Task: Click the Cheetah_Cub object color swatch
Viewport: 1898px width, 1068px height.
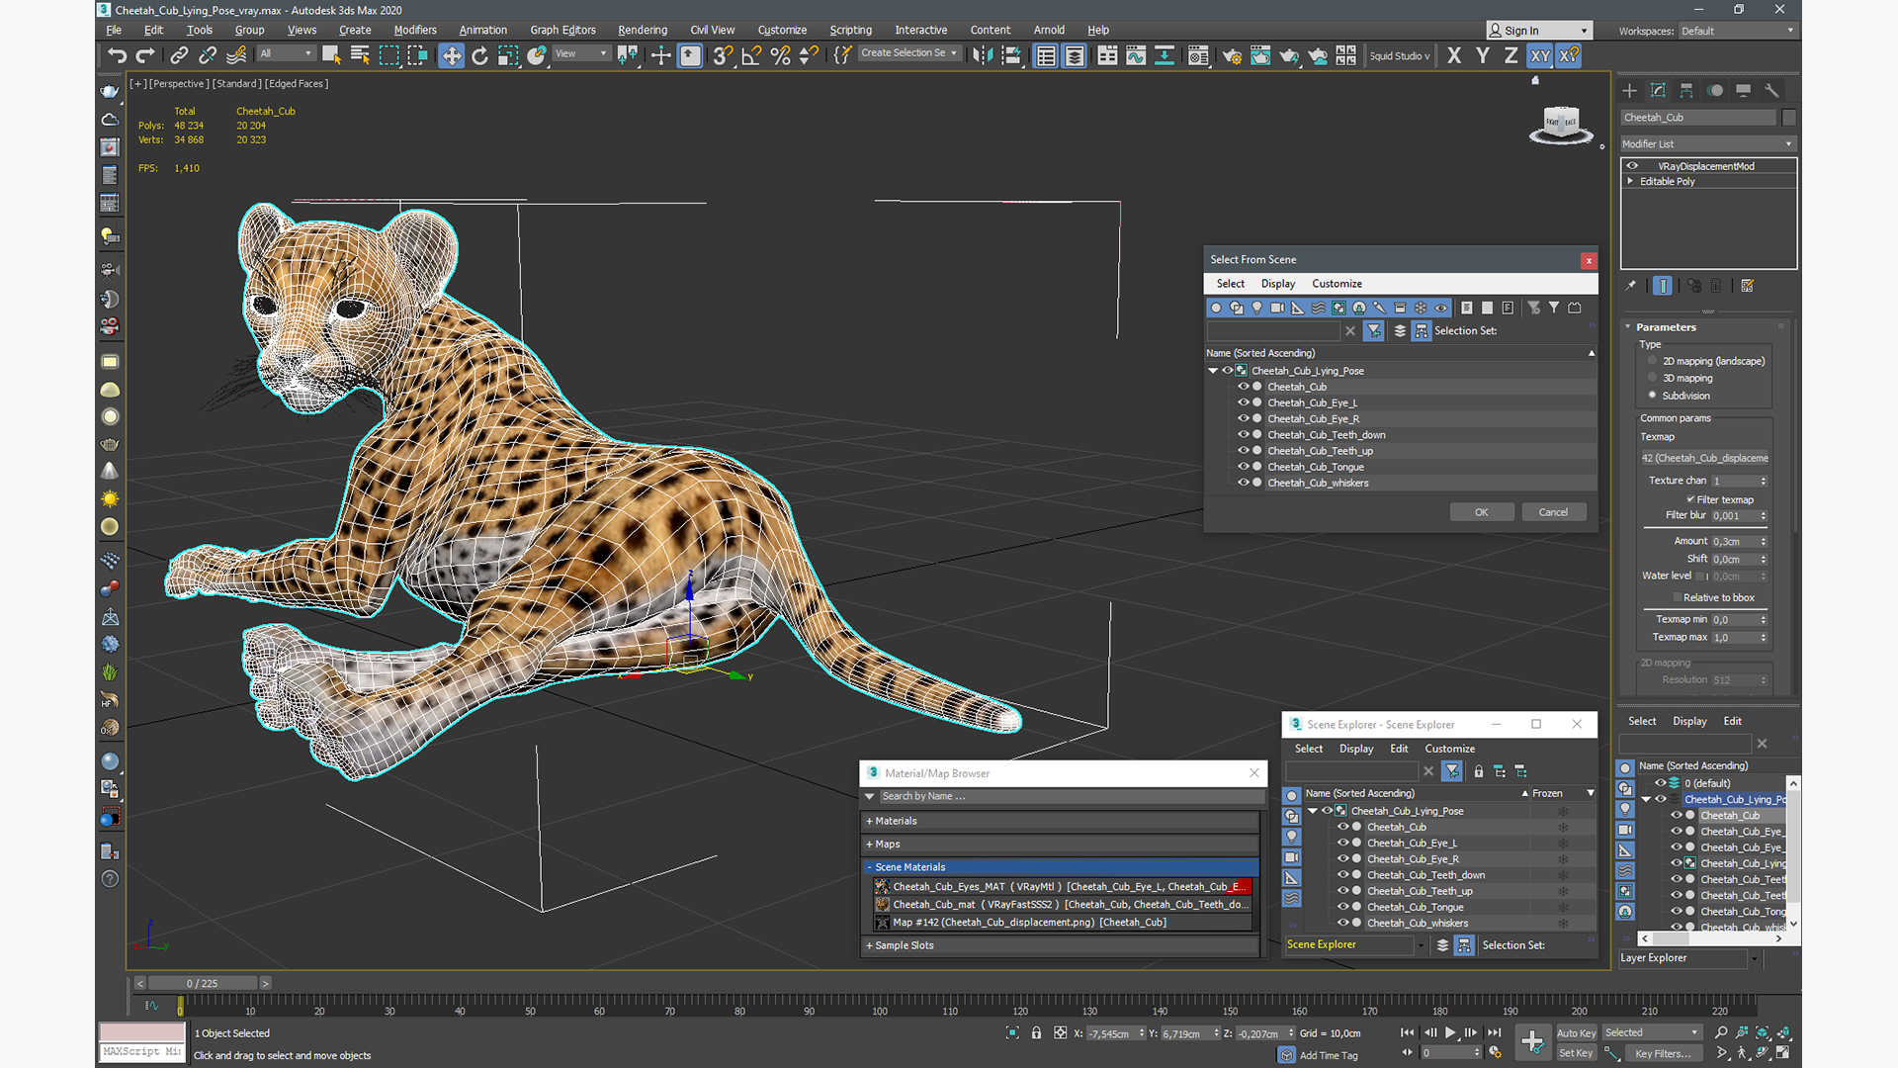Action: pos(1788,118)
